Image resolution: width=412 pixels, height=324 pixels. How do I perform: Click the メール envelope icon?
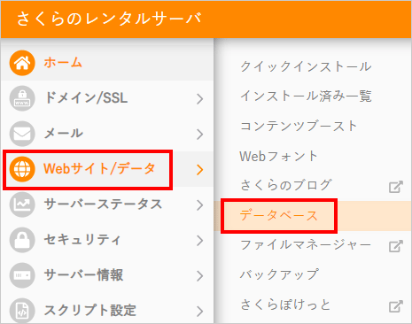pos(22,134)
